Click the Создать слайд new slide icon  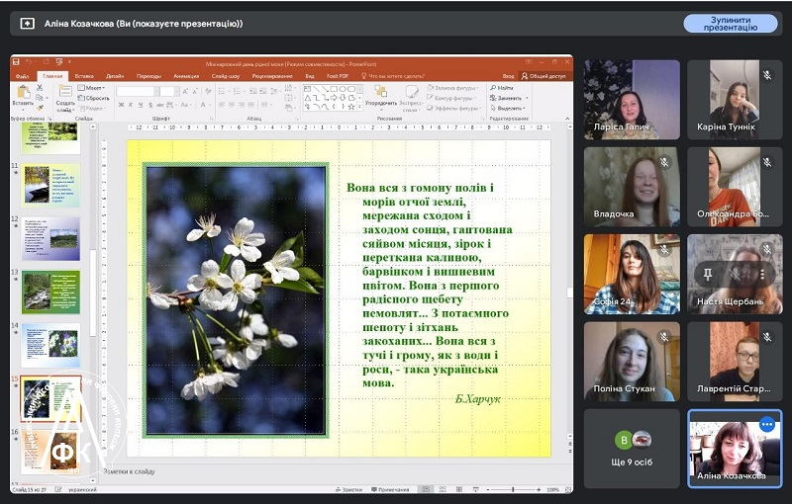click(x=65, y=91)
